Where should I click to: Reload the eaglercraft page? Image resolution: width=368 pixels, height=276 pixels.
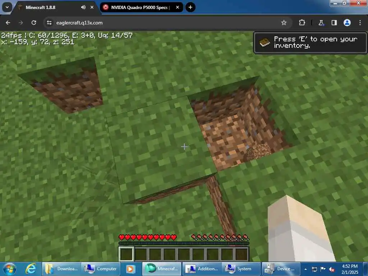click(x=34, y=23)
